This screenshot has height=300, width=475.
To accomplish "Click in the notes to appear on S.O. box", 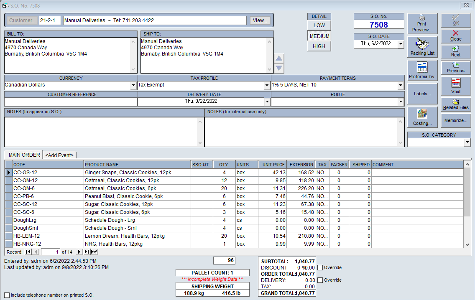I will pyautogui.click(x=101, y=132).
